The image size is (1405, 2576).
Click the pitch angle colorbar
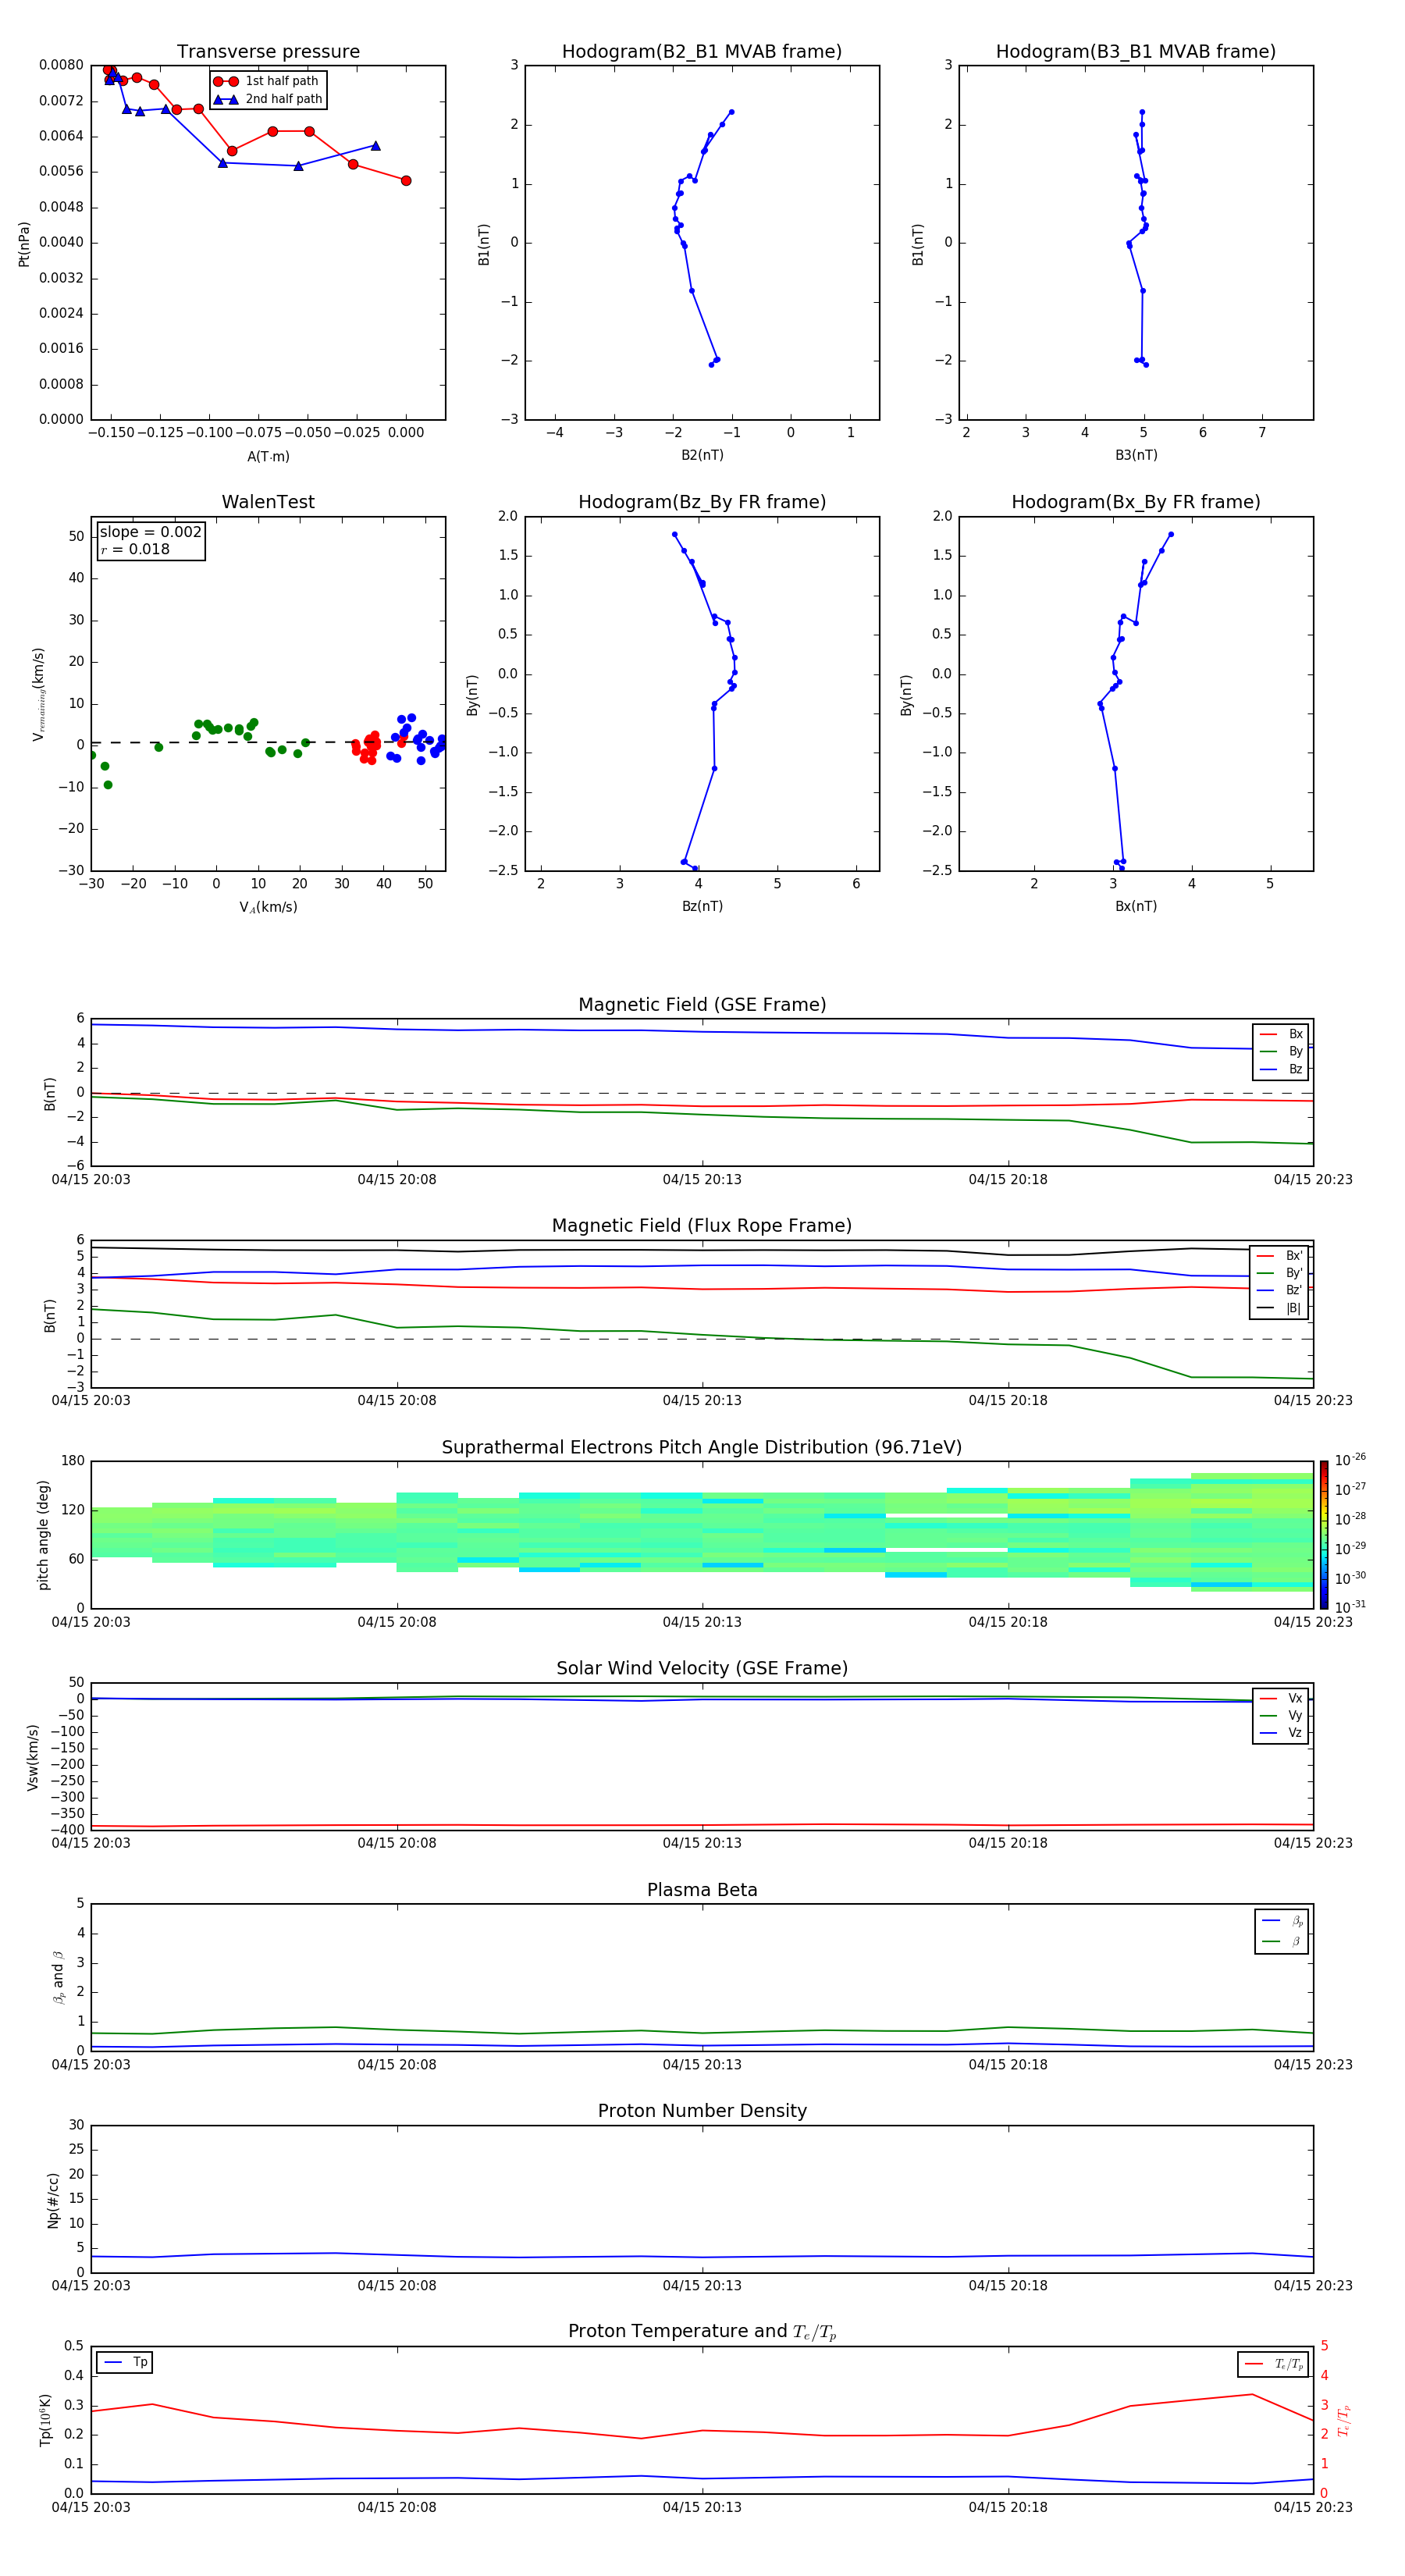[x=1324, y=1535]
